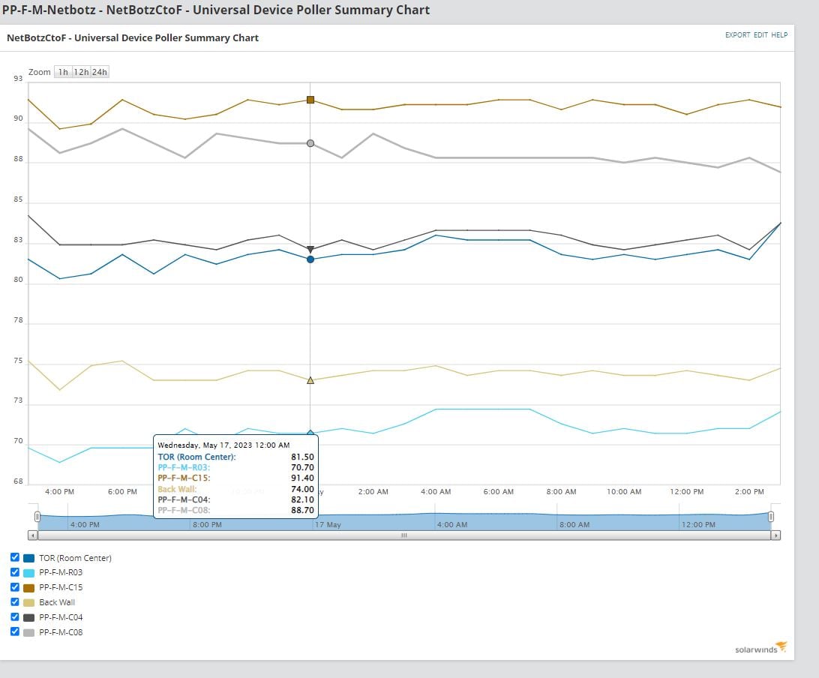
Task: Click the right scrollbar arrow of navigator
Action: [775, 535]
